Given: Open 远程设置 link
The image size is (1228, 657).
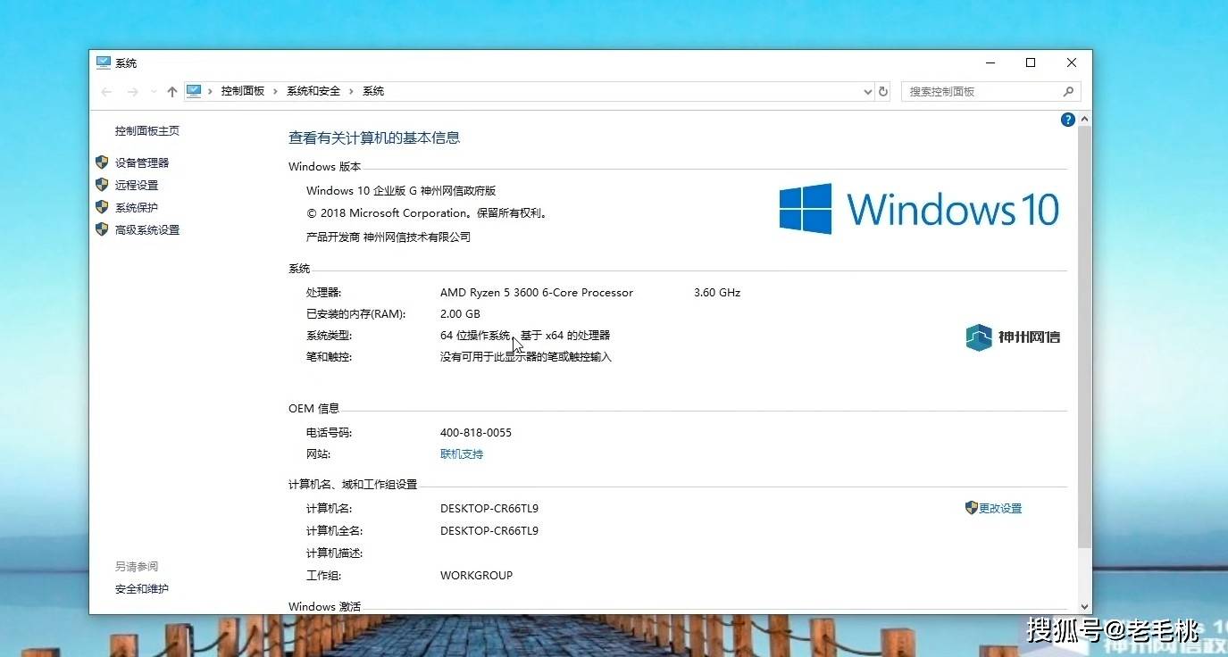Looking at the screenshot, I should coord(137,185).
